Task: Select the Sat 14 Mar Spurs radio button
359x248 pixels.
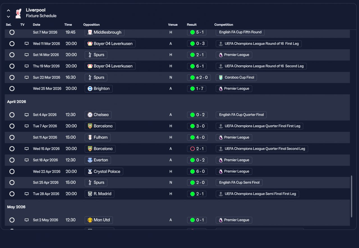Action: (x=12, y=55)
